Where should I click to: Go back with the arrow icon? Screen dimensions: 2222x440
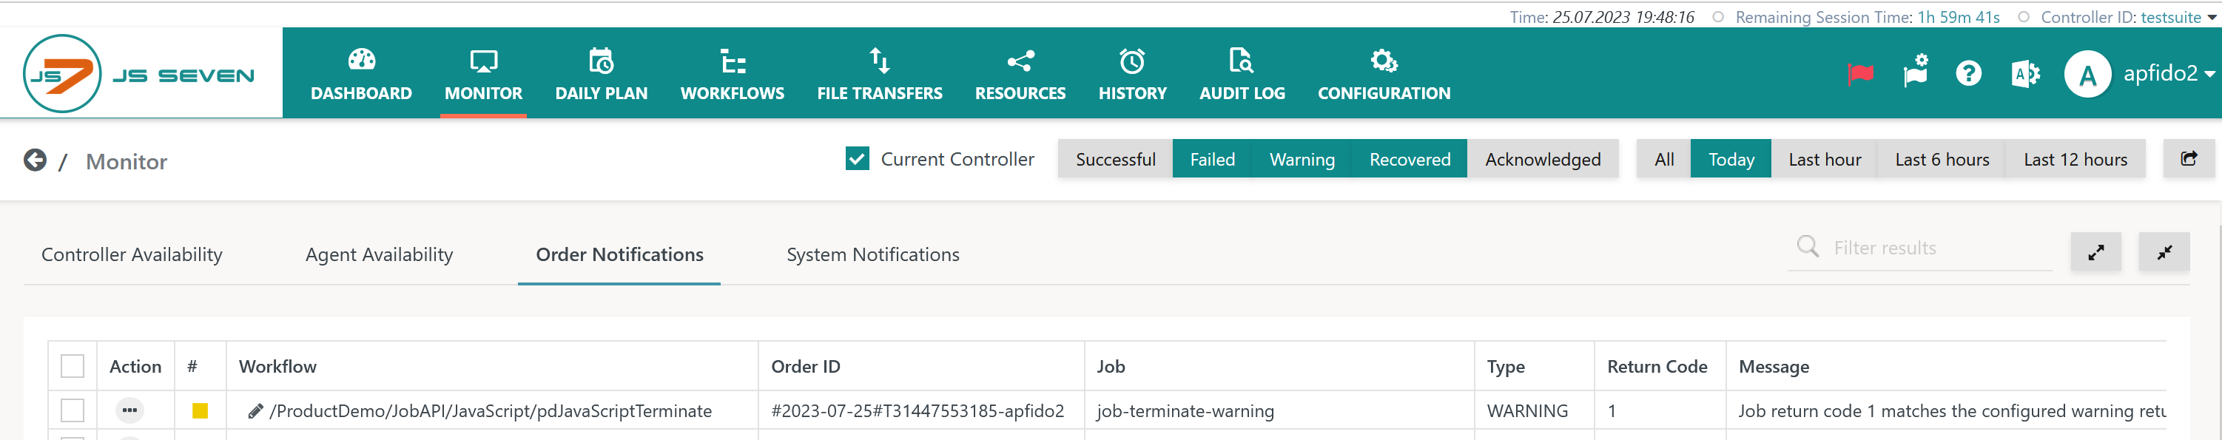(x=36, y=160)
